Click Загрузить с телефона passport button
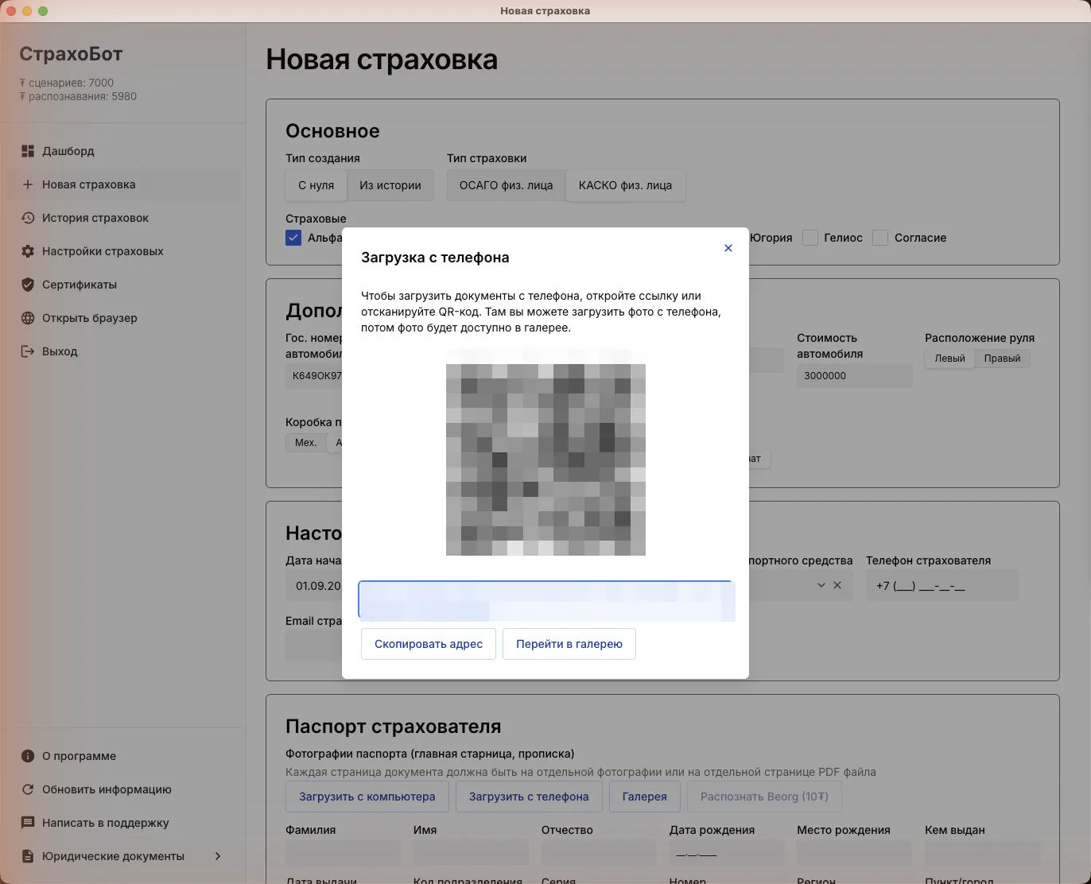 [x=529, y=797]
